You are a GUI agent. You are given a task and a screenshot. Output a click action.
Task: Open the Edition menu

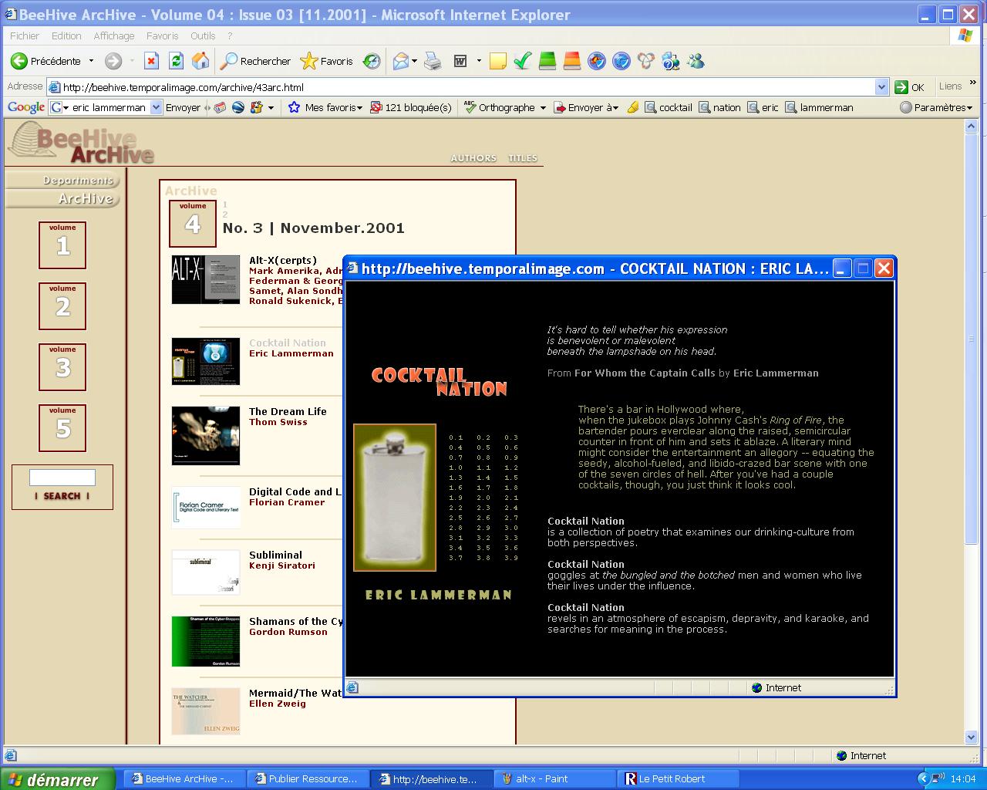pyautogui.click(x=66, y=35)
